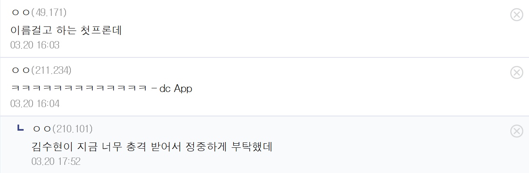
Task: Remove the reply posted at 17:52
Action: 517,131
